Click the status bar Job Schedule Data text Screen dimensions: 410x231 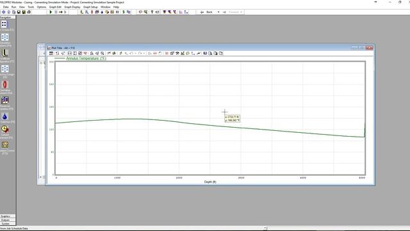tap(14, 228)
